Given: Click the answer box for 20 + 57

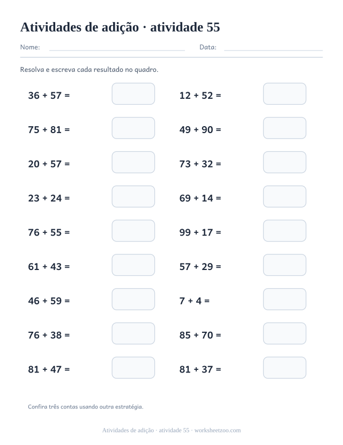Looking at the screenshot, I should click(133, 162).
